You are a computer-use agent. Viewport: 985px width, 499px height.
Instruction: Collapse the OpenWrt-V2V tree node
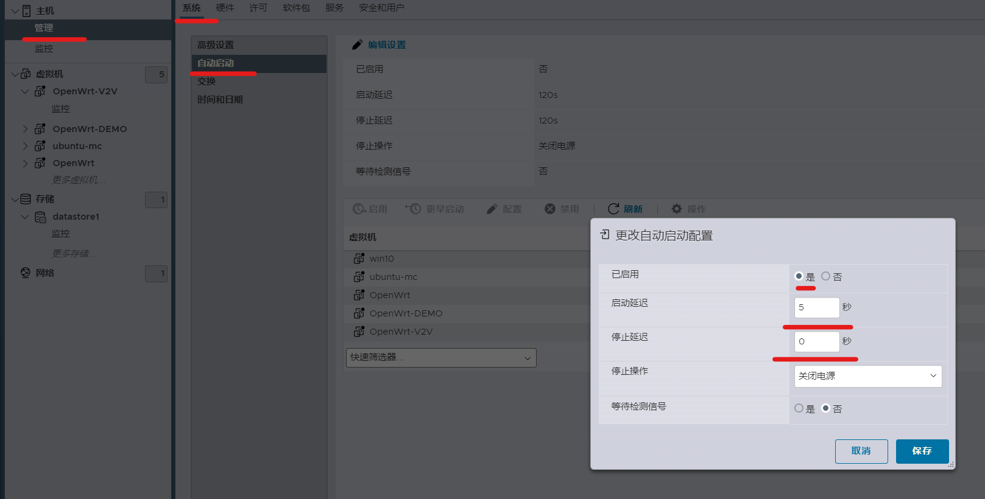click(x=25, y=91)
